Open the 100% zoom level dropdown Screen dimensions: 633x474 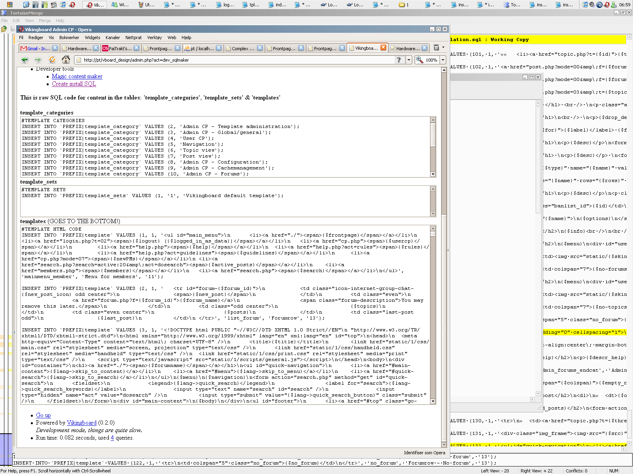[x=443, y=60]
